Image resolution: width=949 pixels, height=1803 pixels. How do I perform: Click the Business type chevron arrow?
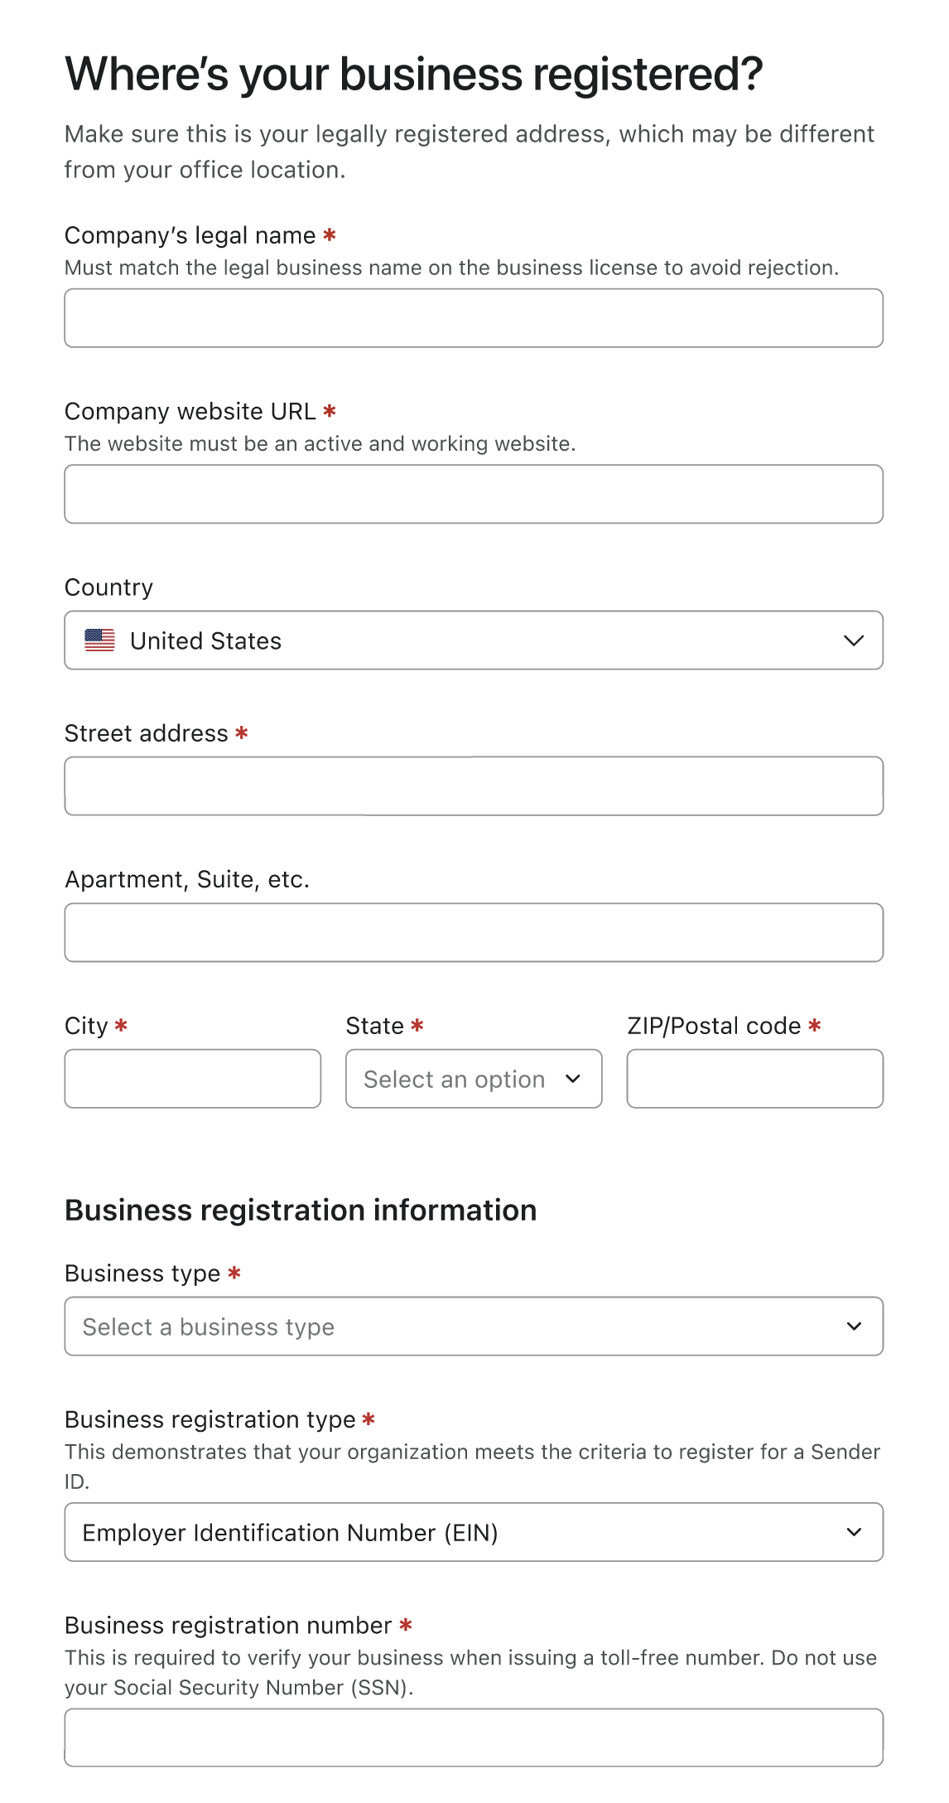click(x=854, y=1327)
